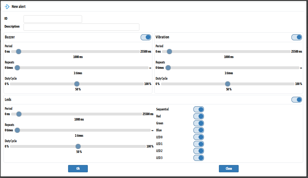308x178 pixels.
Task: Focus the ID input field
Action: pos(53,19)
